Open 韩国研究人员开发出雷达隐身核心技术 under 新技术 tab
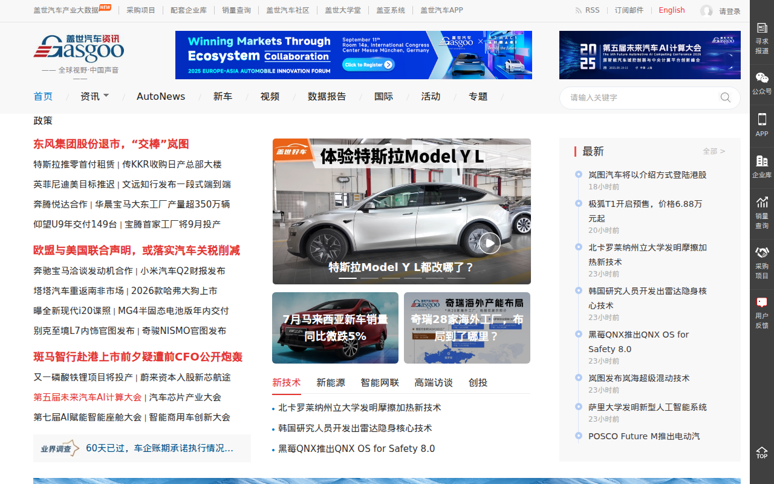This screenshot has height=484, width=774. click(x=355, y=428)
